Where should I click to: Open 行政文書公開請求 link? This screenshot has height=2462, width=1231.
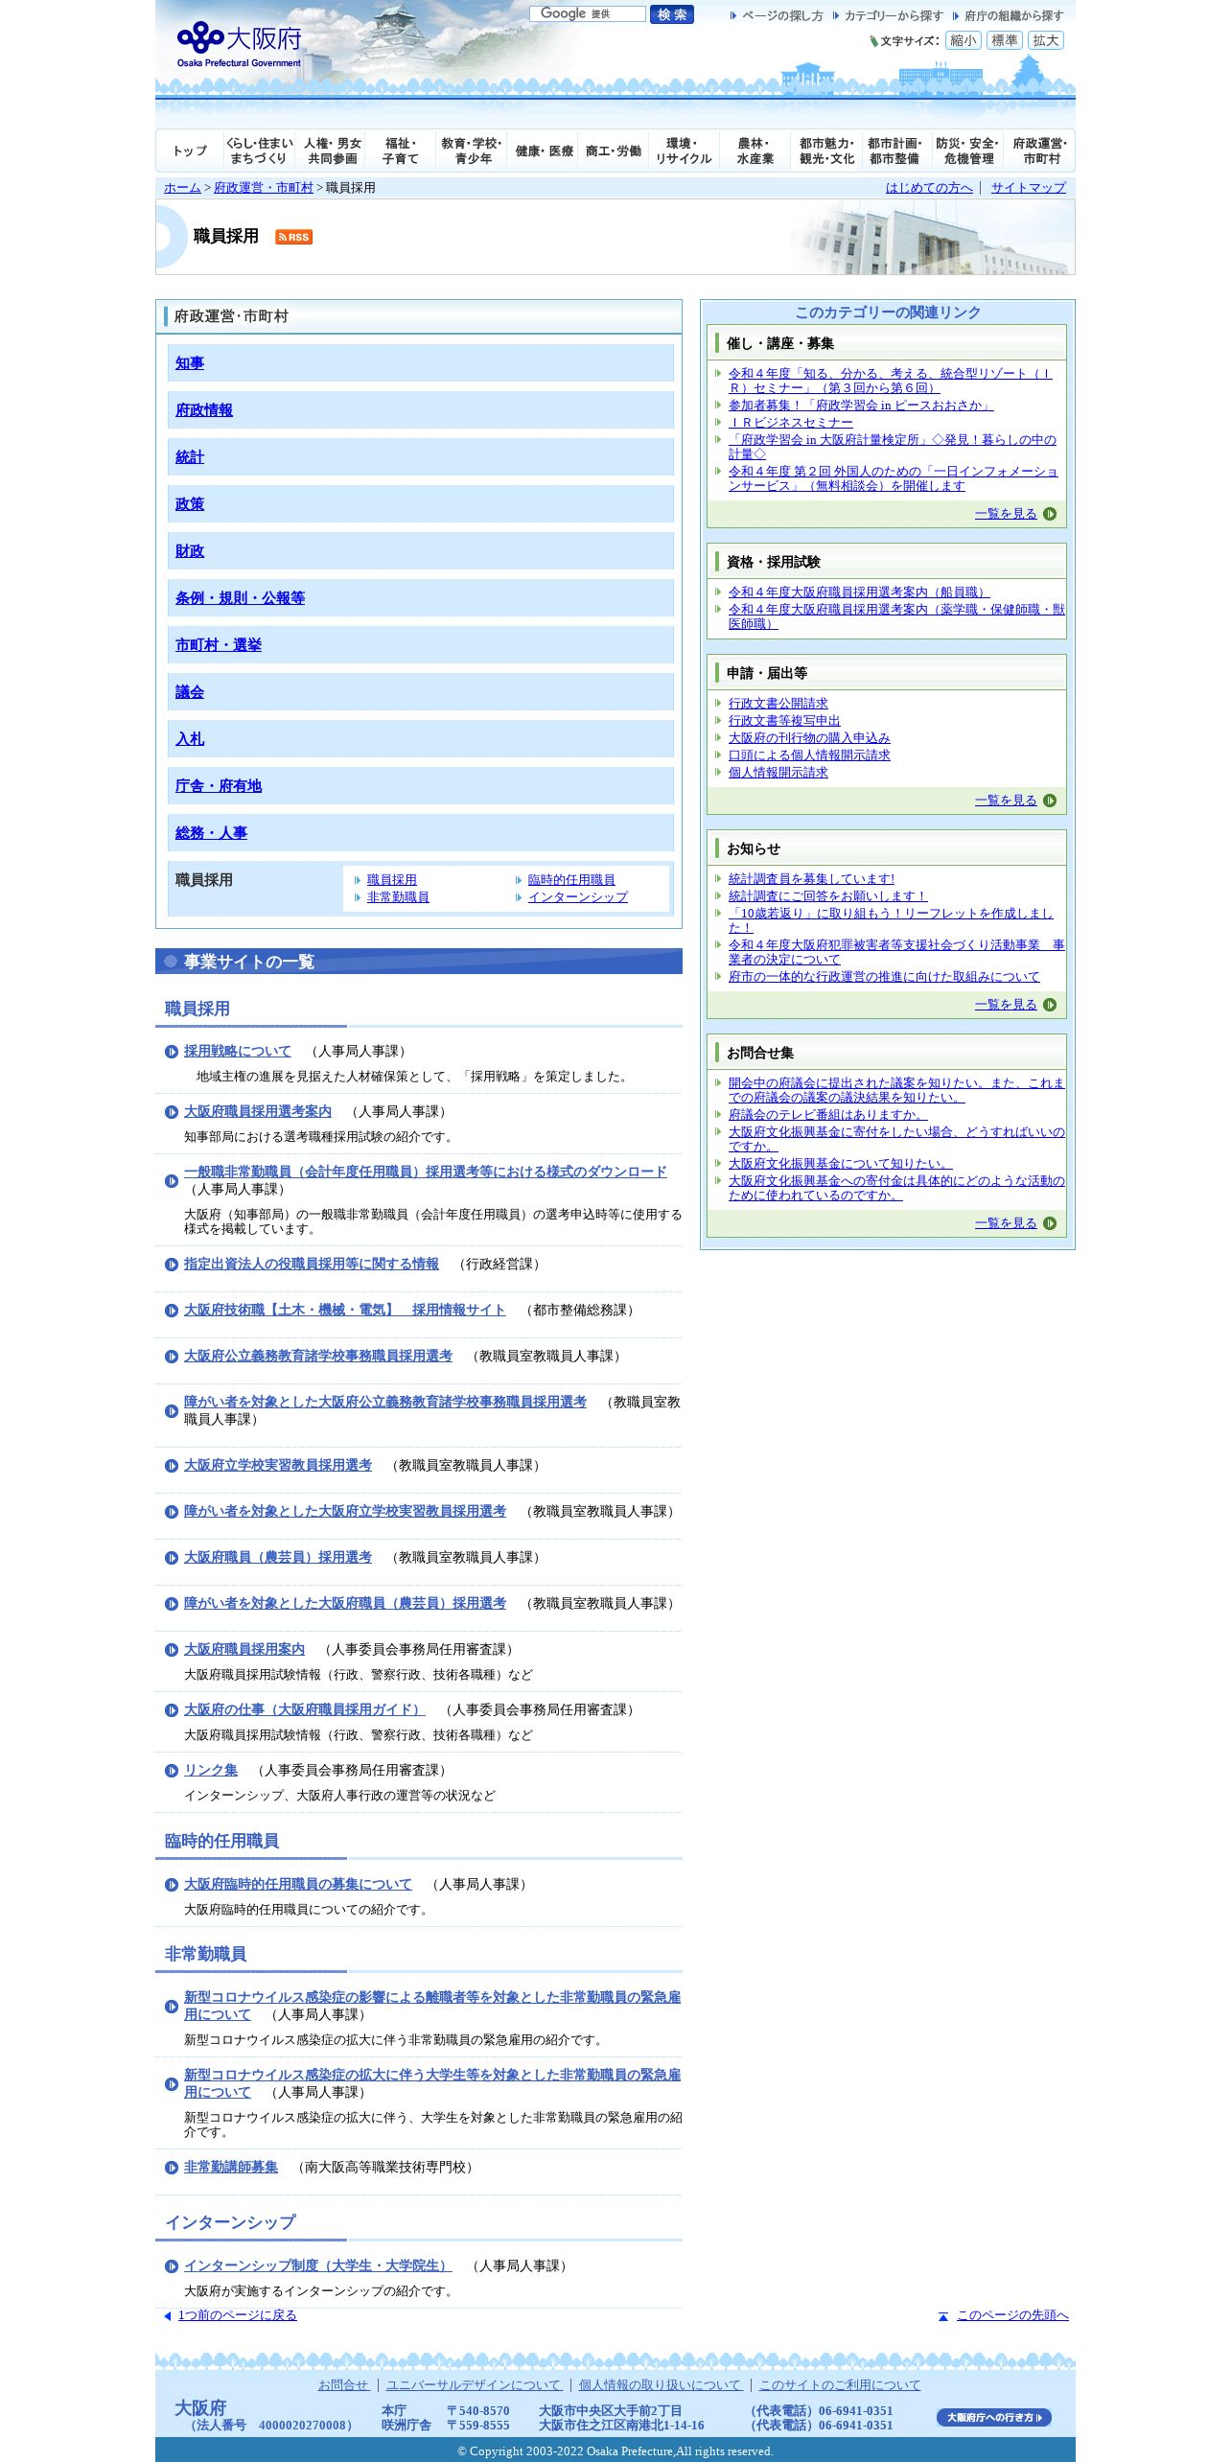(x=778, y=704)
